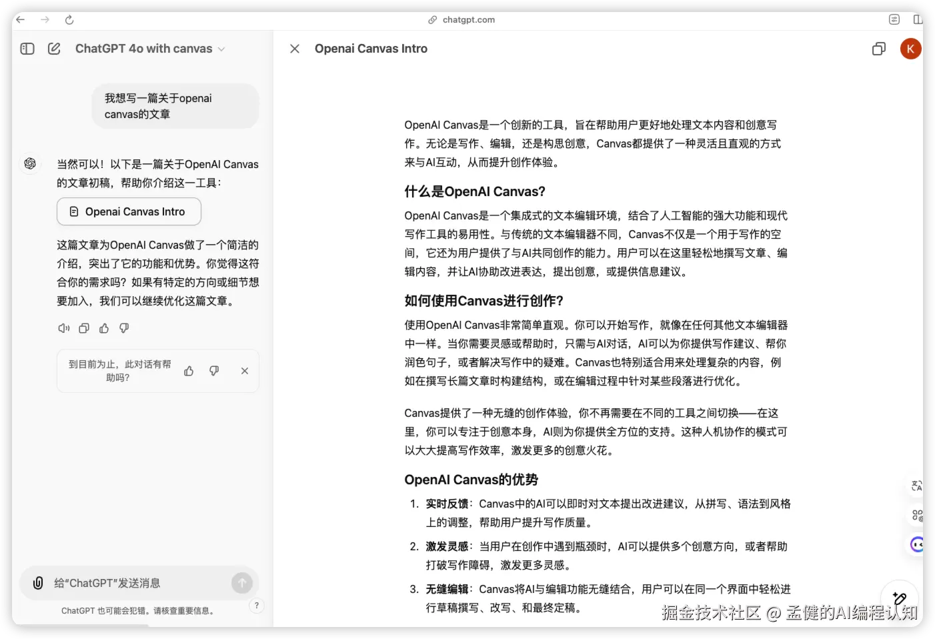The width and height of the screenshot is (935, 639).
Task: Open the help question mark button
Action: 257,606
